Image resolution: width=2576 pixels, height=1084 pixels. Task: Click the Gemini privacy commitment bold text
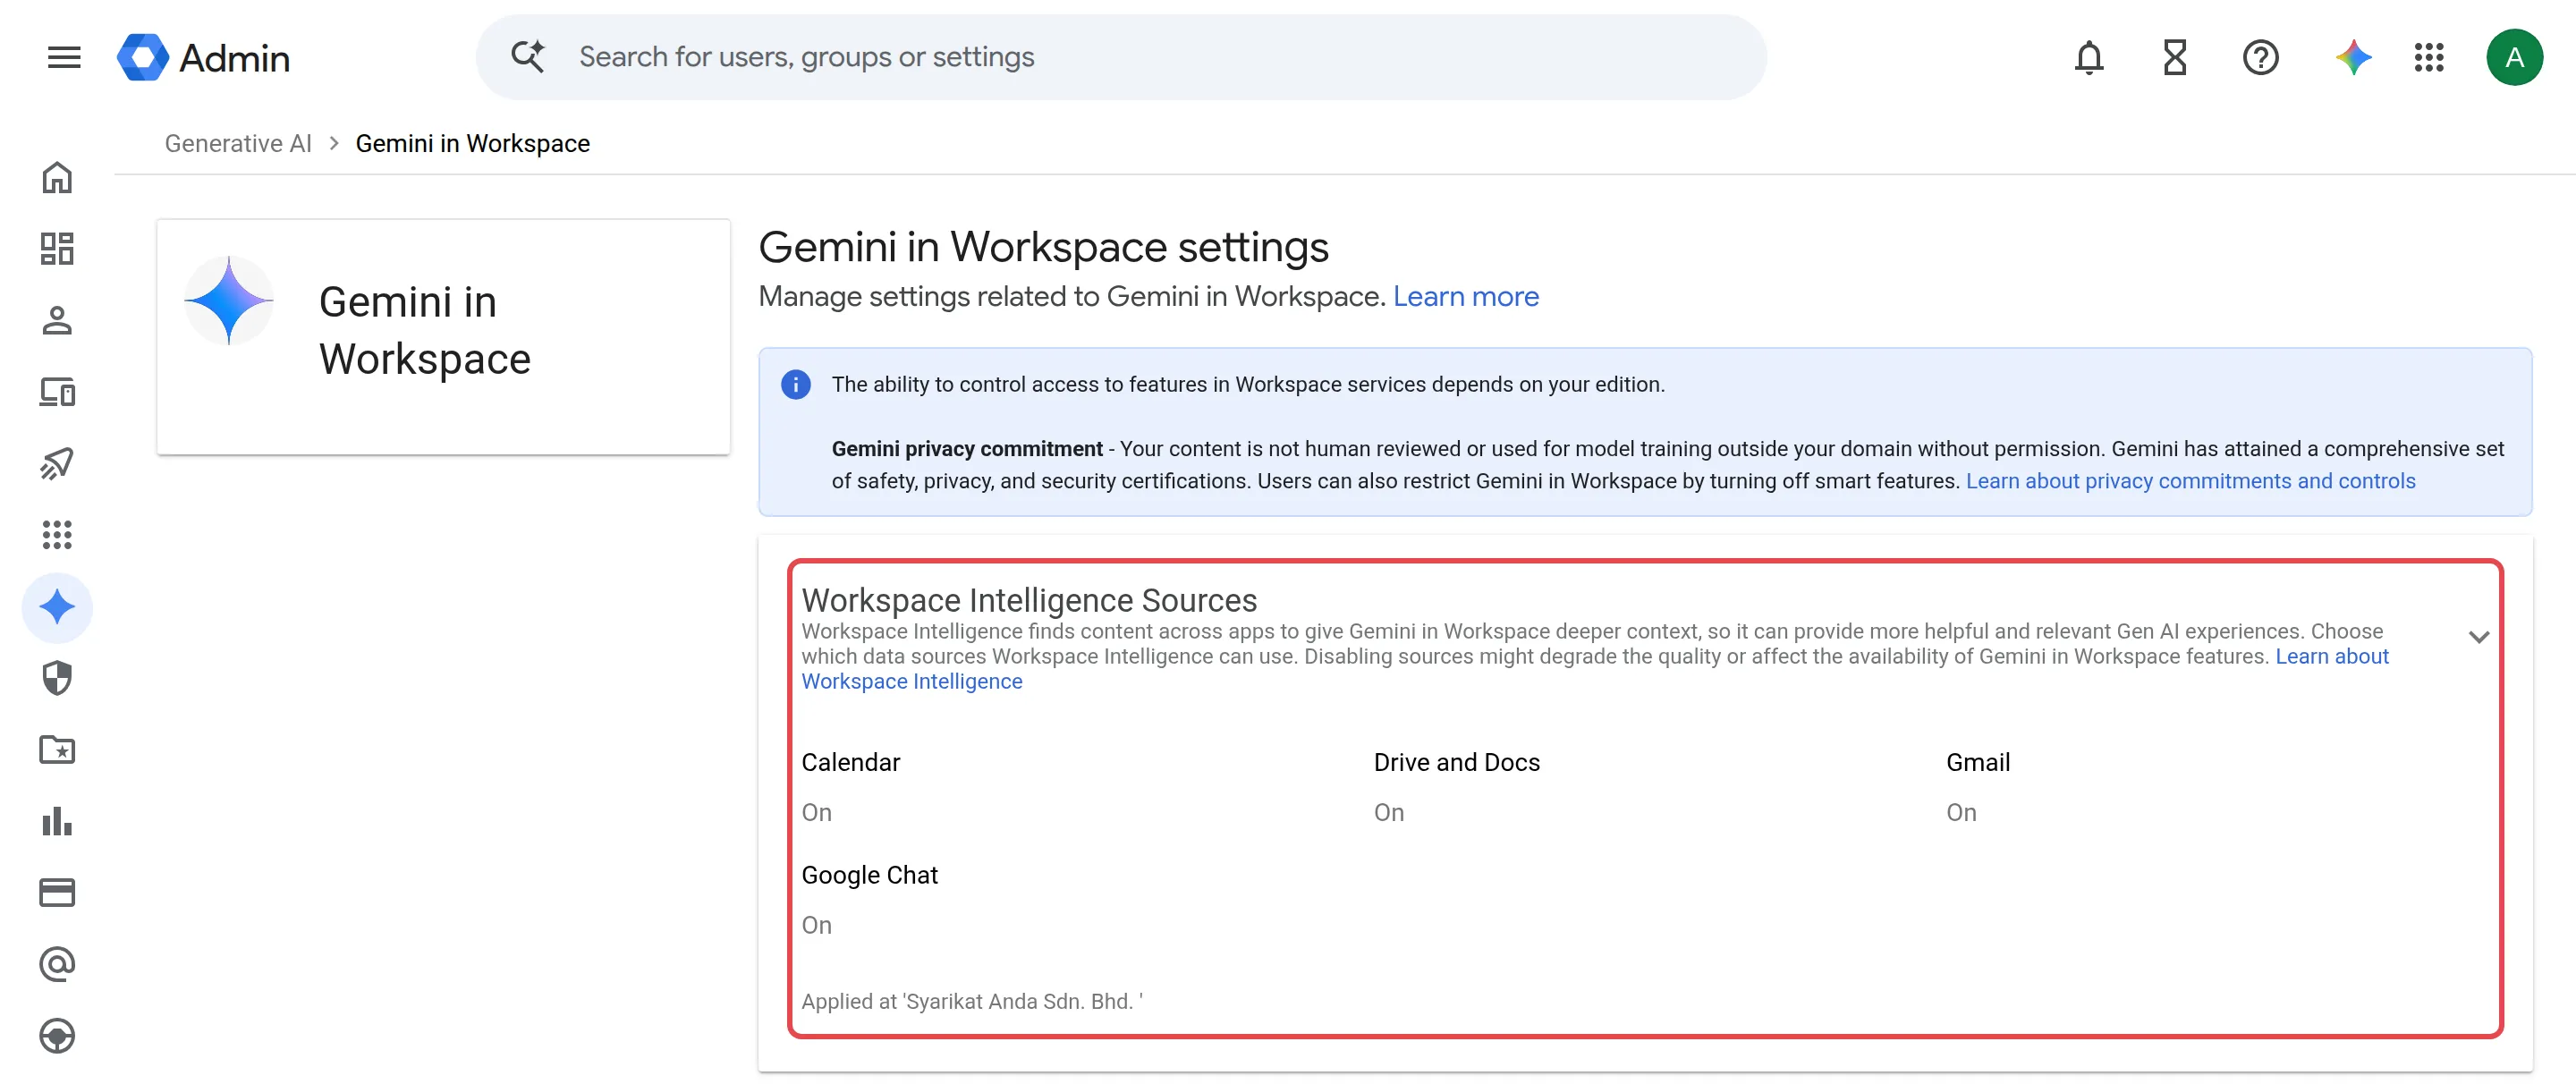click(966, 449)
